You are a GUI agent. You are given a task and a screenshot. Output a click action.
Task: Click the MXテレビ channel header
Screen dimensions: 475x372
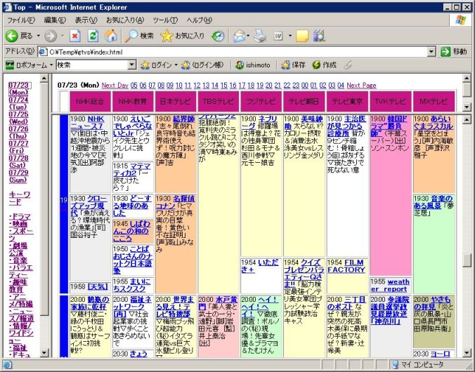434,101
